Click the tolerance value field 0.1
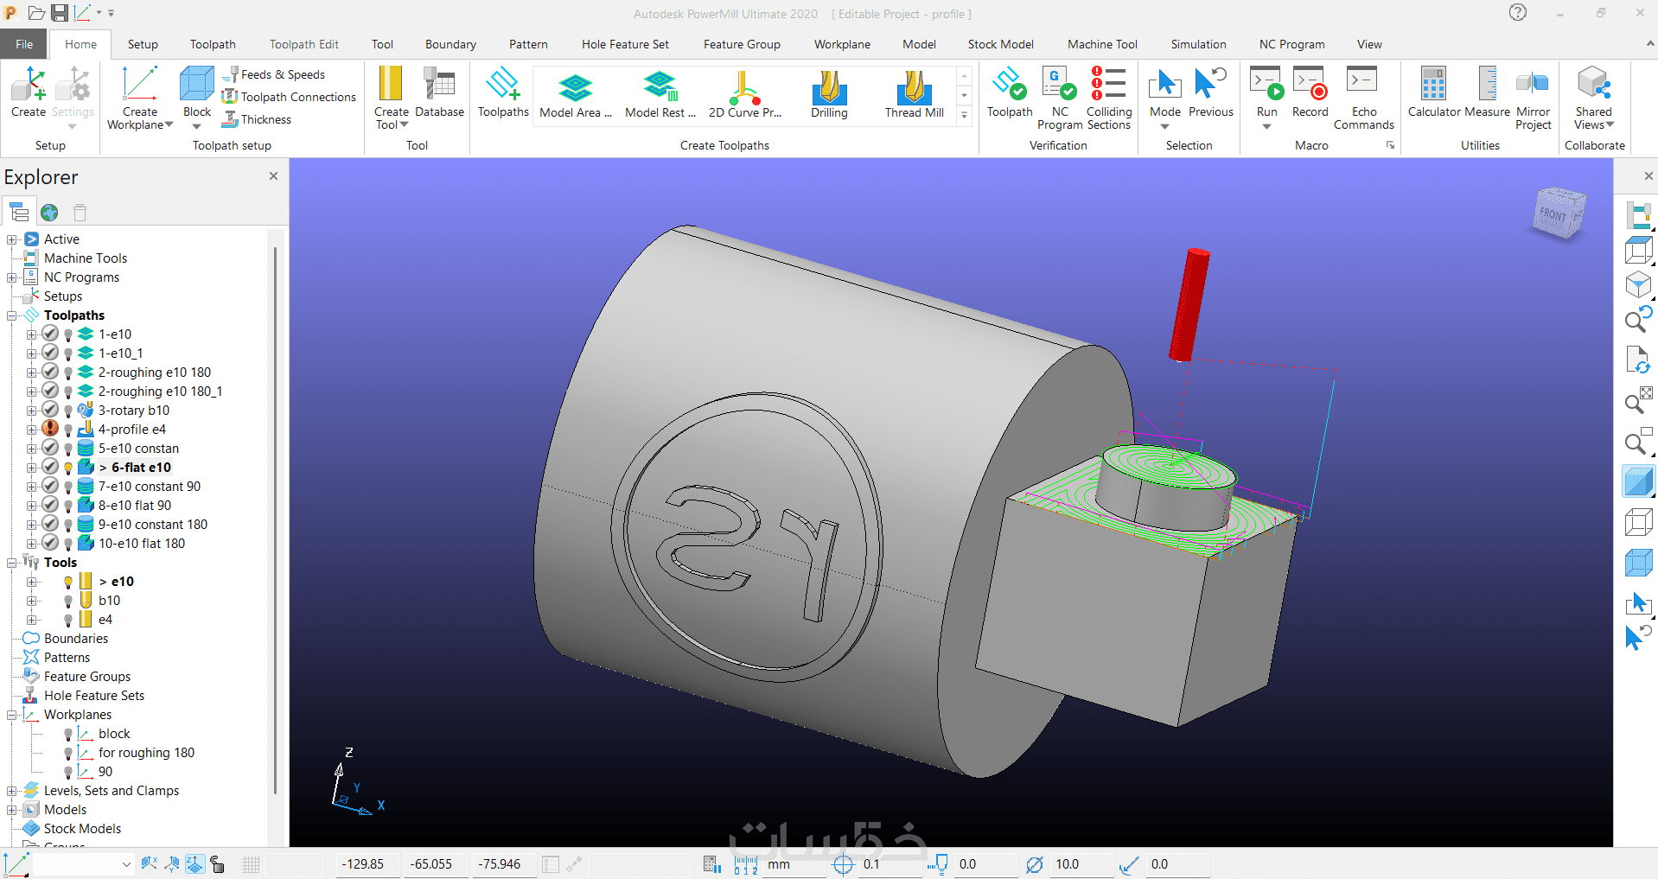The width and height of the screenshot is (1658, 879). click(889, 864)
